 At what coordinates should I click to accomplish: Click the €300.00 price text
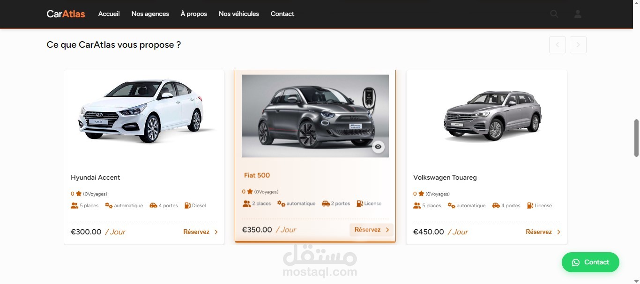tap(86, 232)
